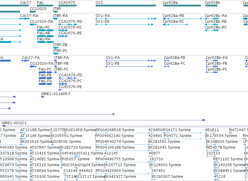Select the JTBR-RA transcript label
Image resolution: width=248 pixels, height=181 pixels.
61,16
